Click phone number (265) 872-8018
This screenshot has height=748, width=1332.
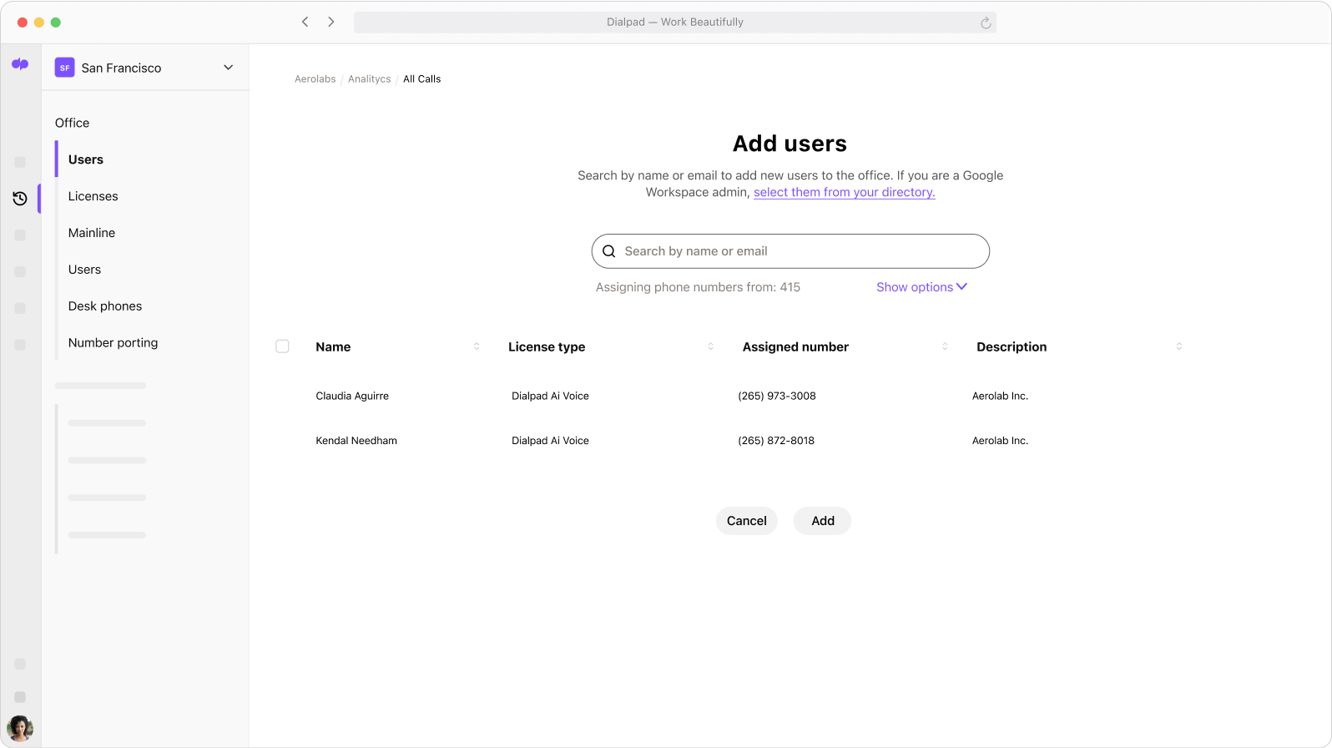coord(776,441)
